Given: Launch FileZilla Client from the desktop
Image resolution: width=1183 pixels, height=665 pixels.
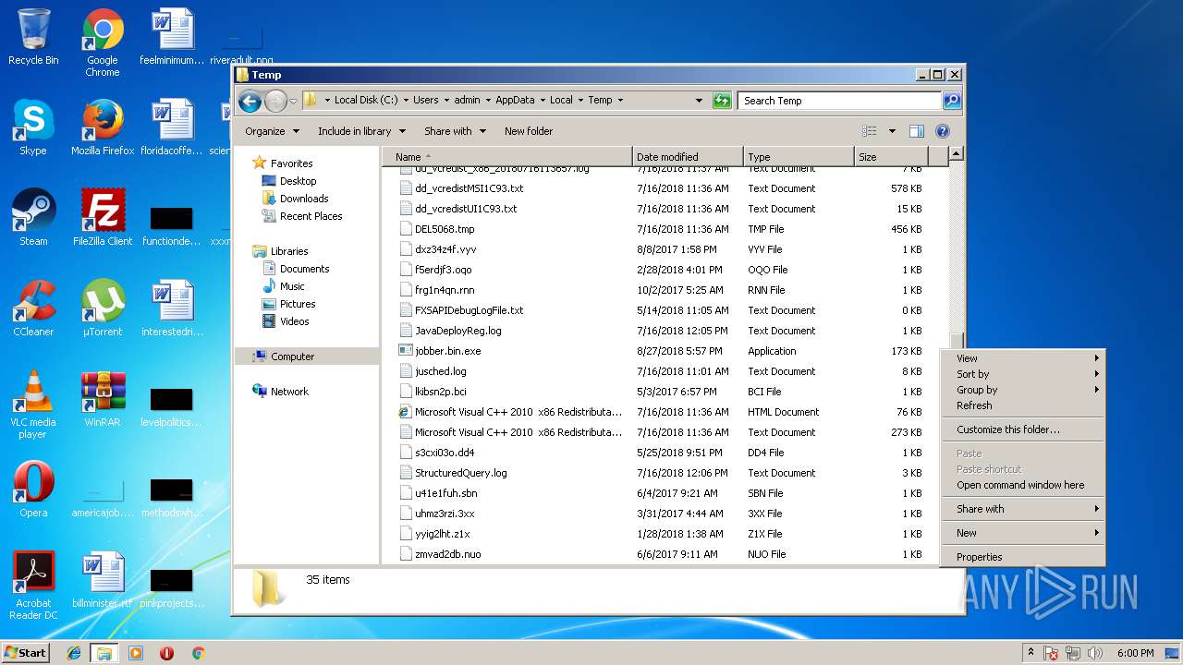Looking at the screenshot, I should pos(103,218).
